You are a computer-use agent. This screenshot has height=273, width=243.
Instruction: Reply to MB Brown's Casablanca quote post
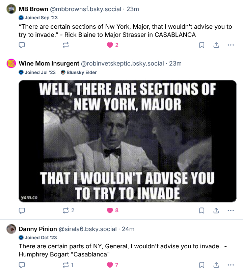(x=22, y=45)
